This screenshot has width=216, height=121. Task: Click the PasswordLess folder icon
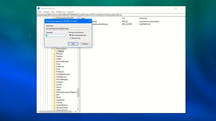pyautogui.click(x=55, y=49)
